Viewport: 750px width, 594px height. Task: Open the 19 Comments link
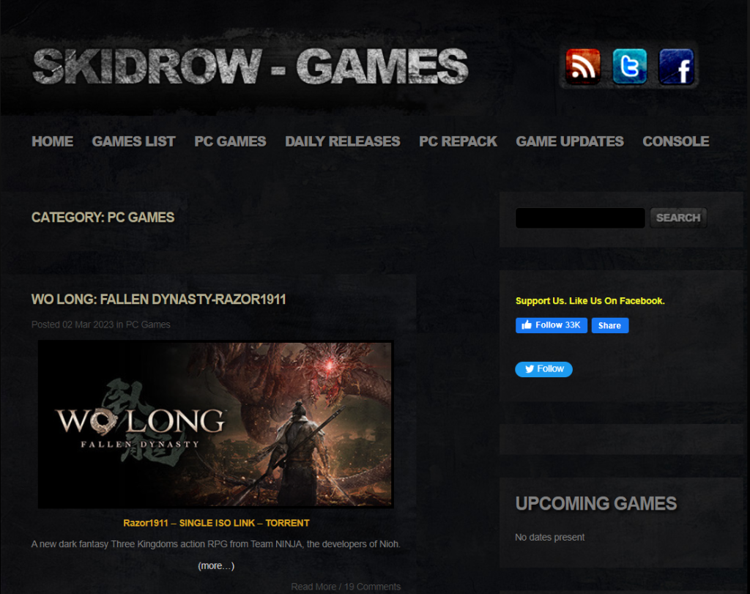[x=373, y=587]
